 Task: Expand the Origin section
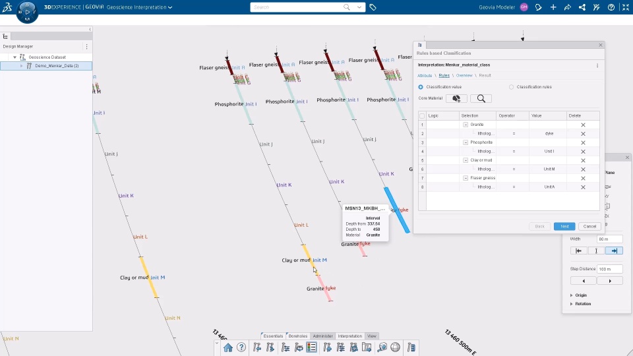tap(571, 295)
